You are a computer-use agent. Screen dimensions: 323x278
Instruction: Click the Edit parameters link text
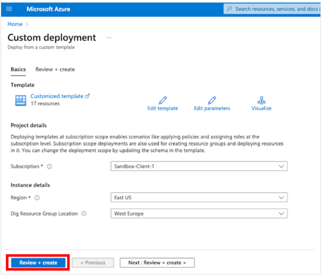pyautogui.click(x=212, y=108)
